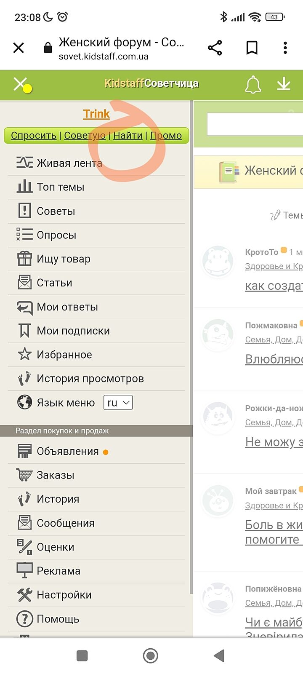The height and width of the screenshot is (674, 303).
Task: Bookmark the page using bookmark icon
Action: (252, 48)
